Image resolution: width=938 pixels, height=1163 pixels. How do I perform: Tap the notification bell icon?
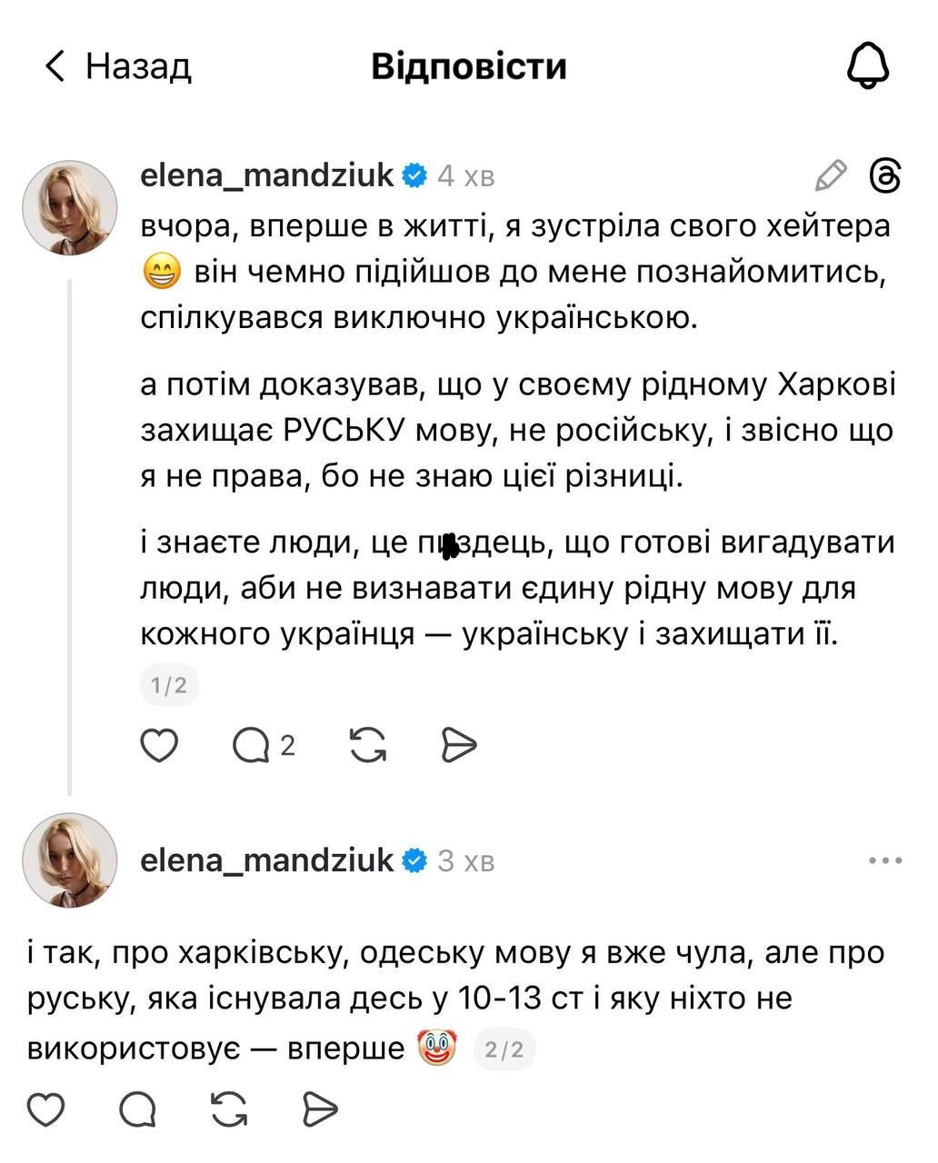[868, 66]
